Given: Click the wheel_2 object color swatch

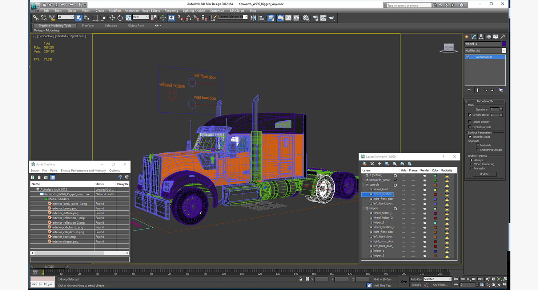Looking at the screenshot, I should pos(504,44).
